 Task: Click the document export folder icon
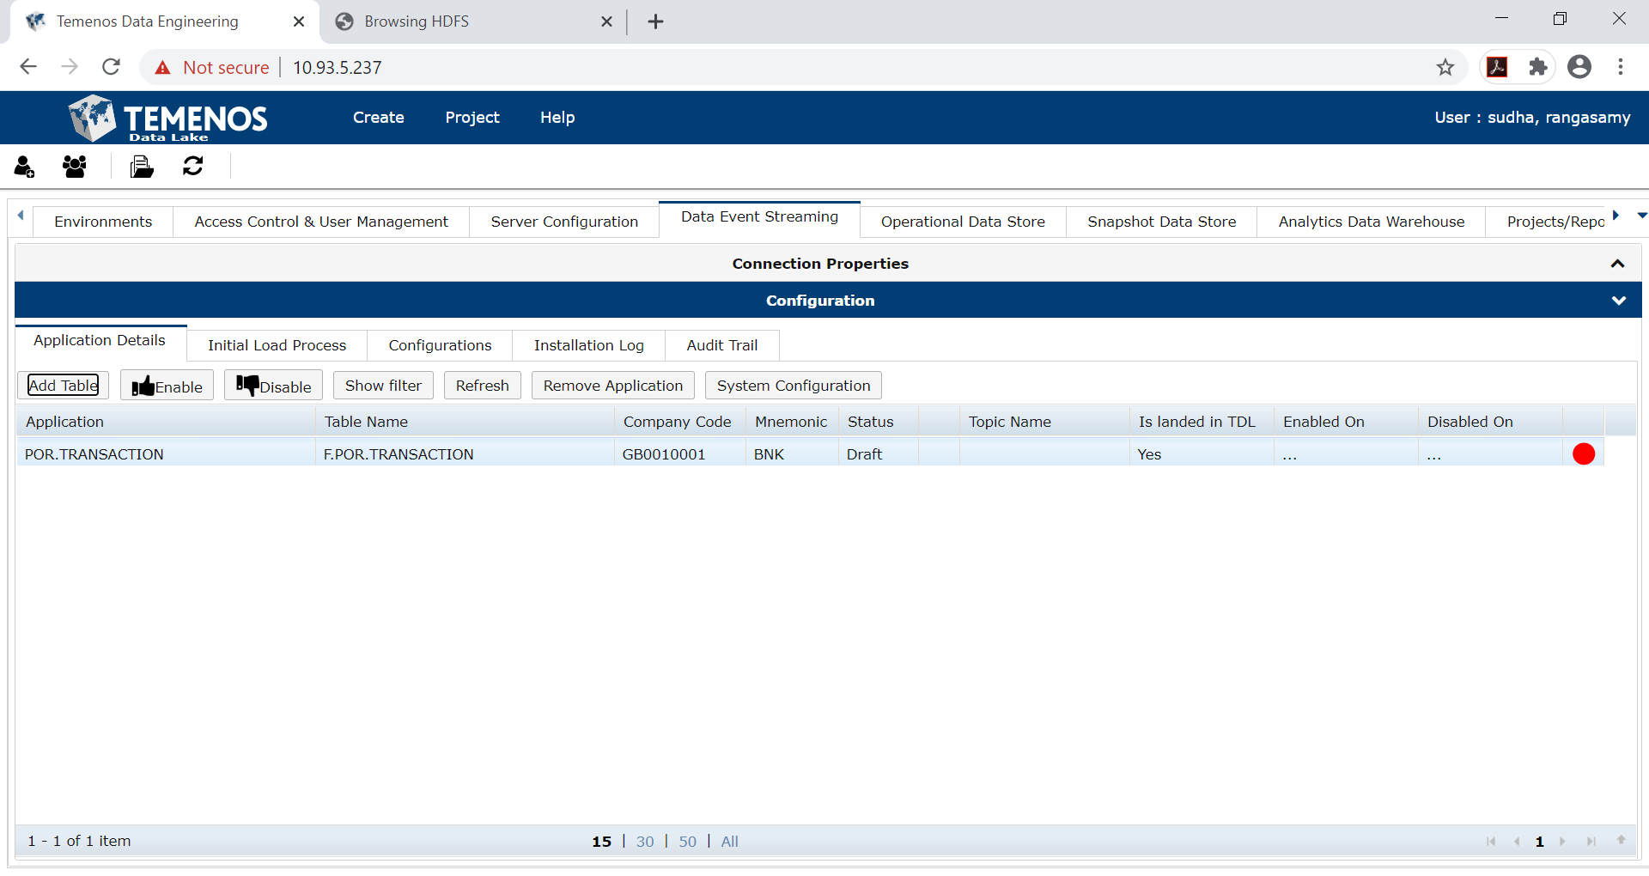click(x=141, y=166)
